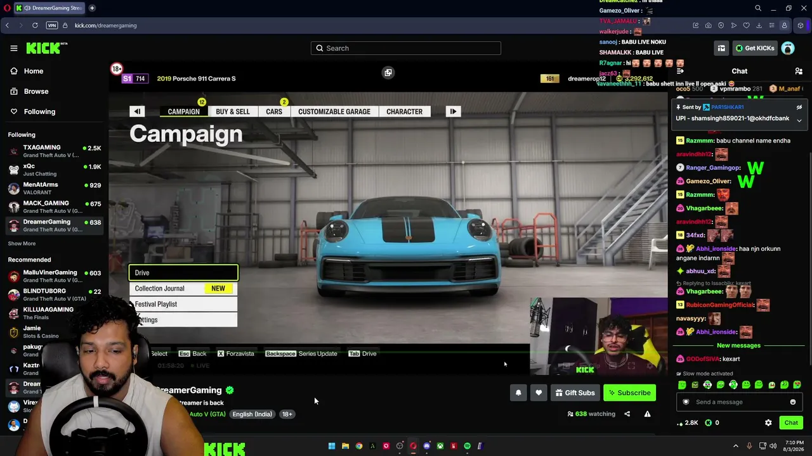812x456 pixels.
Task: Open the user profile avatar menu
Action: (788, 48)
